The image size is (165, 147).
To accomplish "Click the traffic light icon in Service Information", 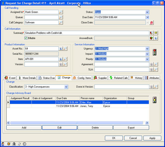I will tap(155, 52).
